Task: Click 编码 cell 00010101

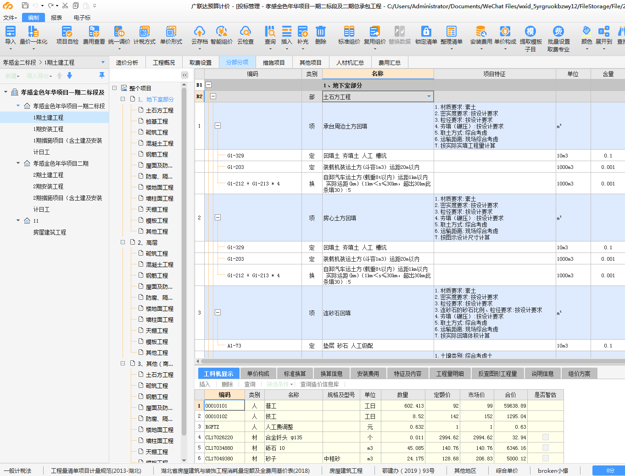Action: pos(224,406)
